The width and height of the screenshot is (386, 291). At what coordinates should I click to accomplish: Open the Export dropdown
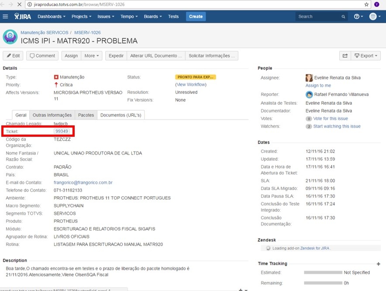pyautogui.click(x=366, y=55)
